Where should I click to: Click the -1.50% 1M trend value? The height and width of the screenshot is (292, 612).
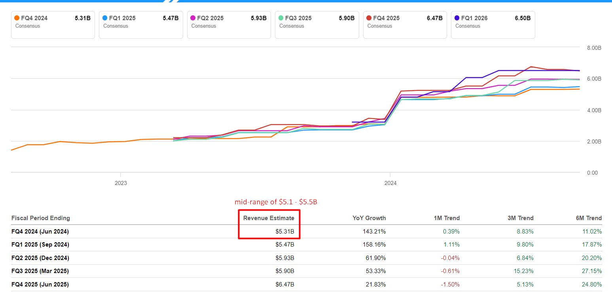(x=451, y=284)
